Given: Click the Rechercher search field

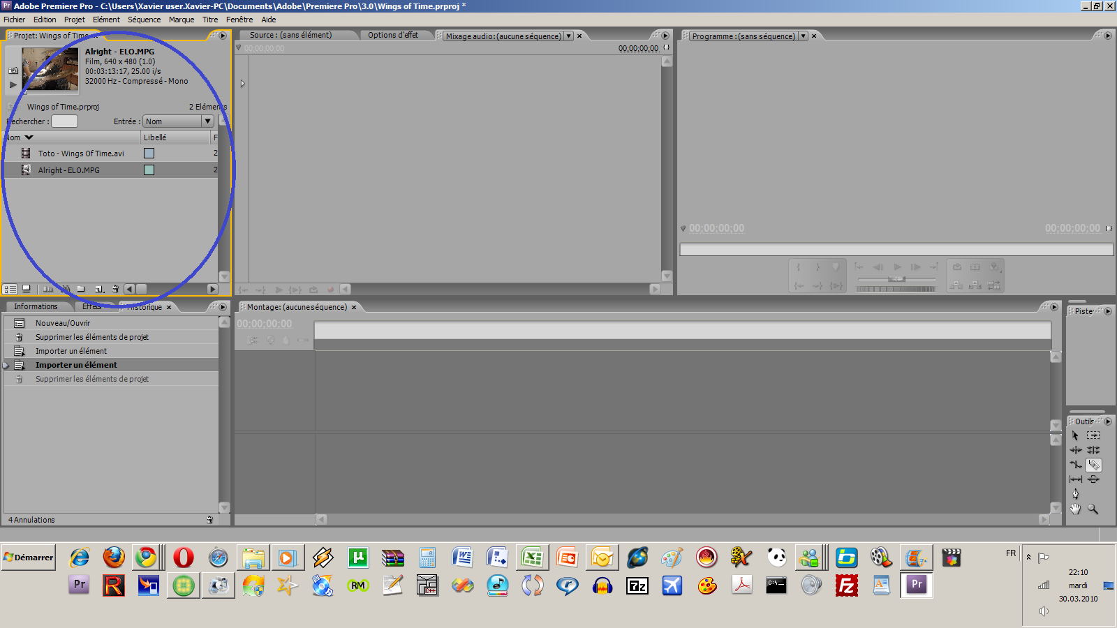Looking at the screenshot, I should point(64,121).
